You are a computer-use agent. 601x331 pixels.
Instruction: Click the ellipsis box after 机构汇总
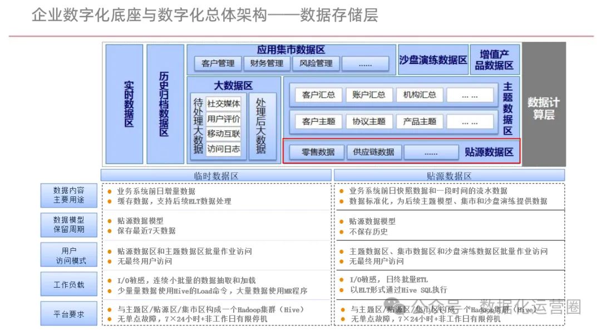click(x=470, y=95)
